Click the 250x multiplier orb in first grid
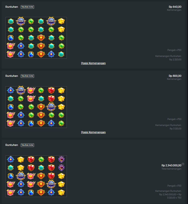The image size is (188, 204). (x=51, y=21)
